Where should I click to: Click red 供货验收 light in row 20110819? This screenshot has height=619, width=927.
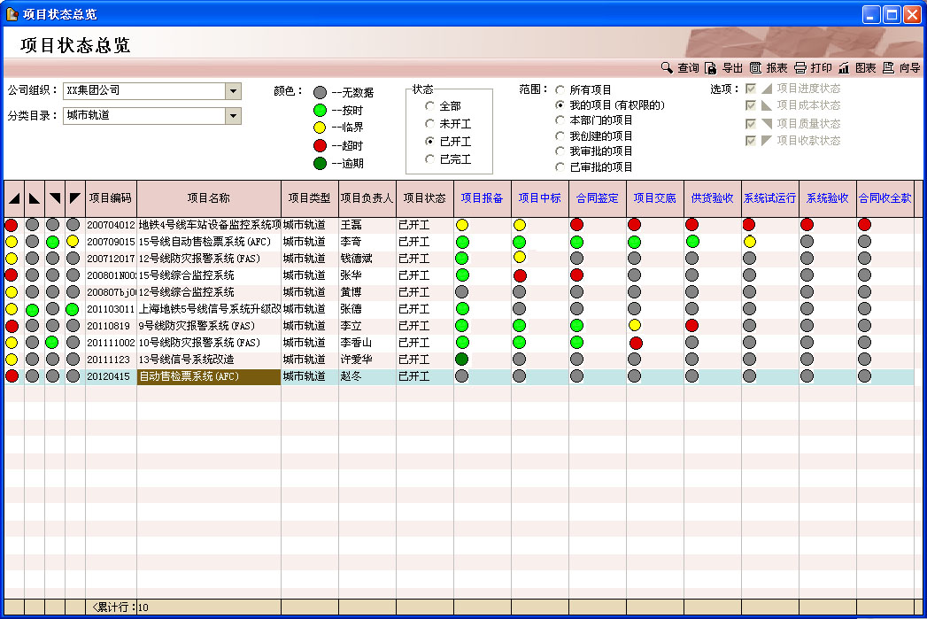(691, 325)
